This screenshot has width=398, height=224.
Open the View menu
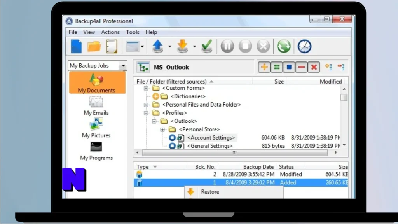[89, 32]
